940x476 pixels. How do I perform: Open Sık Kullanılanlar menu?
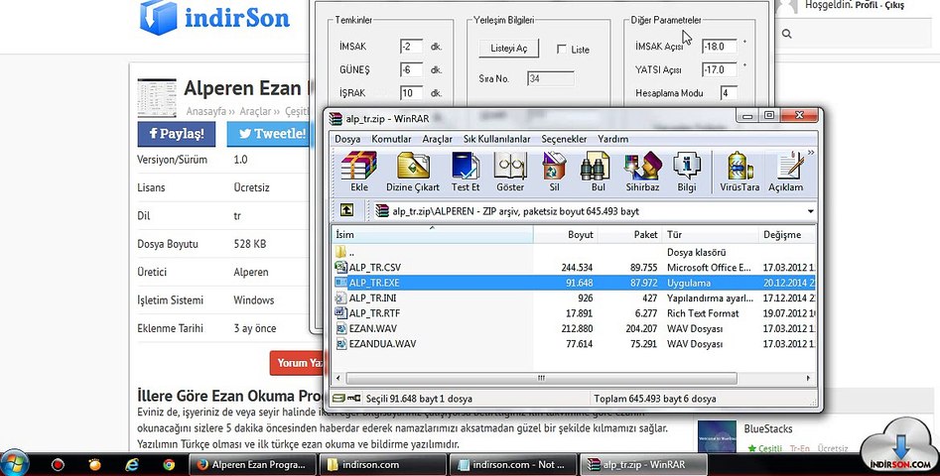click(497, 139)
